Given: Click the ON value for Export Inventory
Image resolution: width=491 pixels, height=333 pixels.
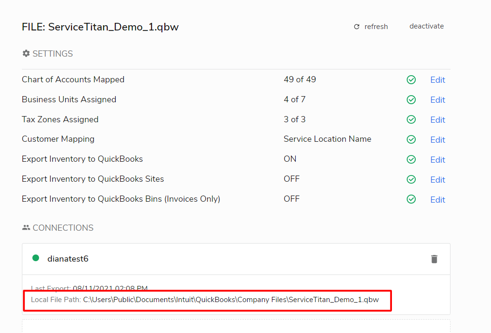Looking at the screenshot, I should tap(290, 159).
